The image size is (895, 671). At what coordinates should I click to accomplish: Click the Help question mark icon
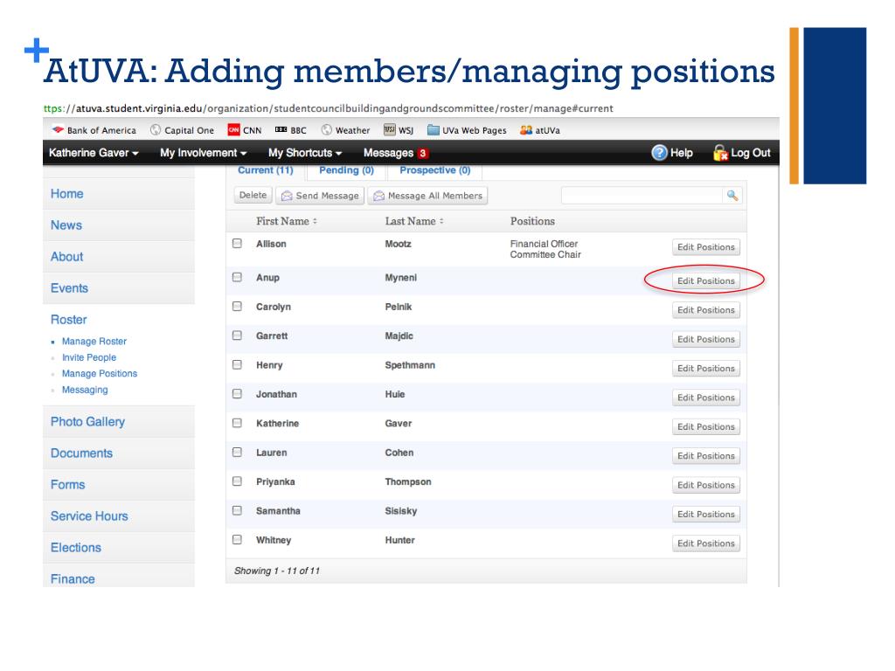pyautogui.click(x=659, y=153)
